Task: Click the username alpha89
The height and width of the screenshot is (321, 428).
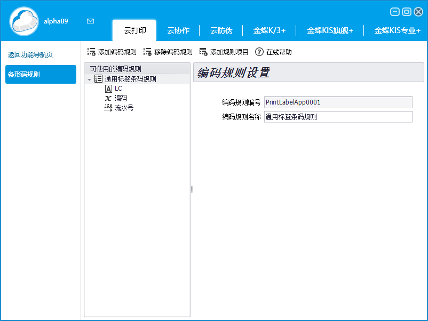Action: click(56, 21)
